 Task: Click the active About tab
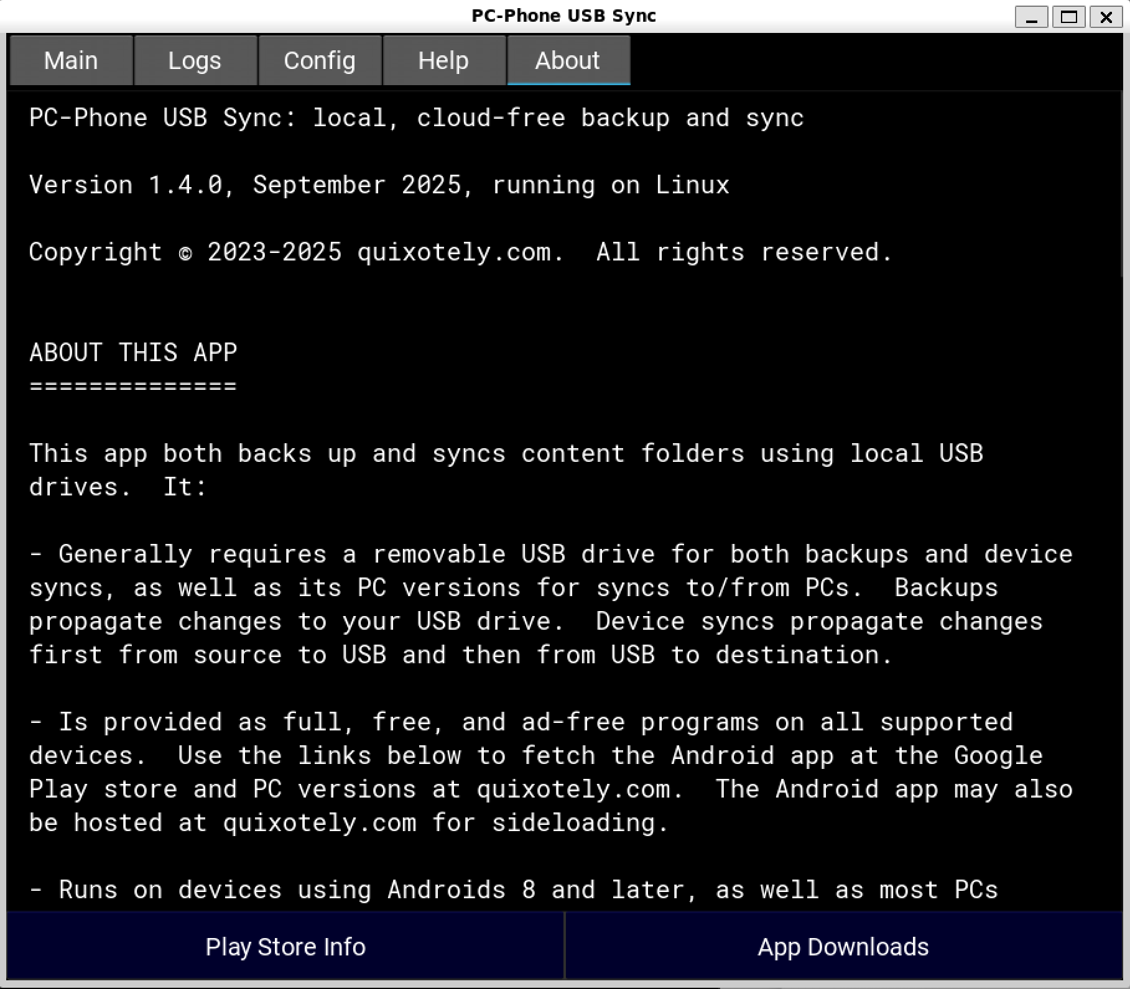568,61
